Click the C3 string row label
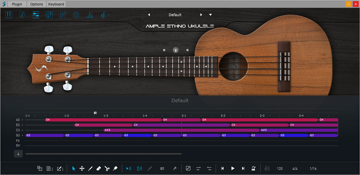This screenshot has width=360, height=175. pyautogui.click(x=18, y=130)
